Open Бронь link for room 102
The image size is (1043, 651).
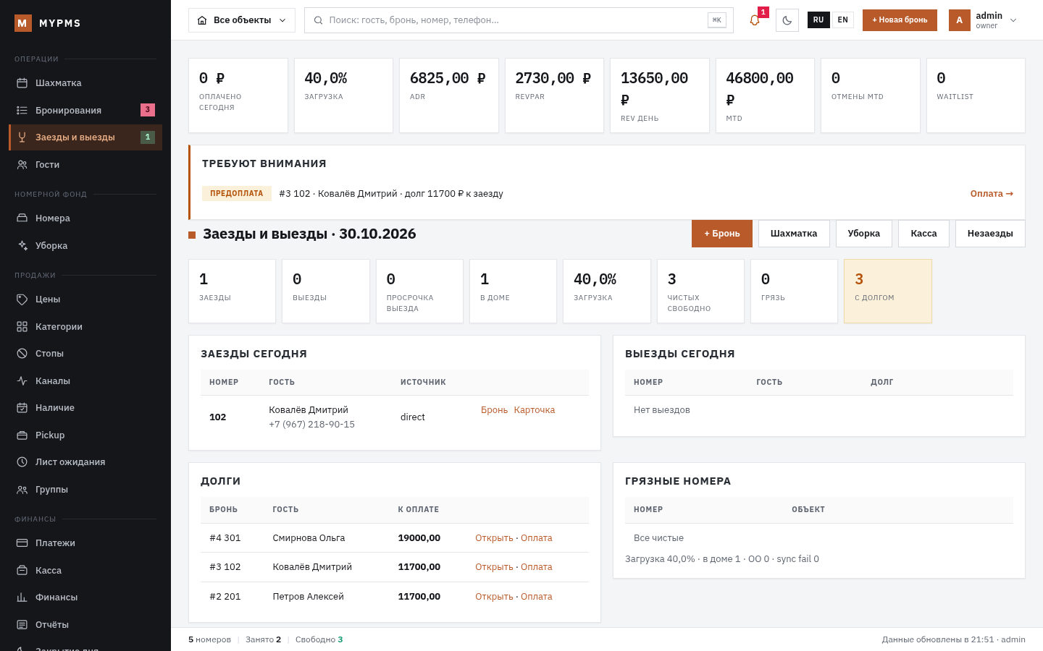coord(495,410)
